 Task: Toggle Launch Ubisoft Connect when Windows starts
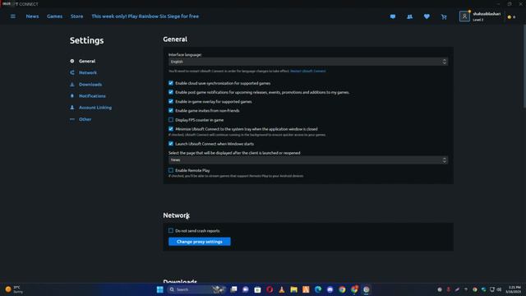pos(171,144)
